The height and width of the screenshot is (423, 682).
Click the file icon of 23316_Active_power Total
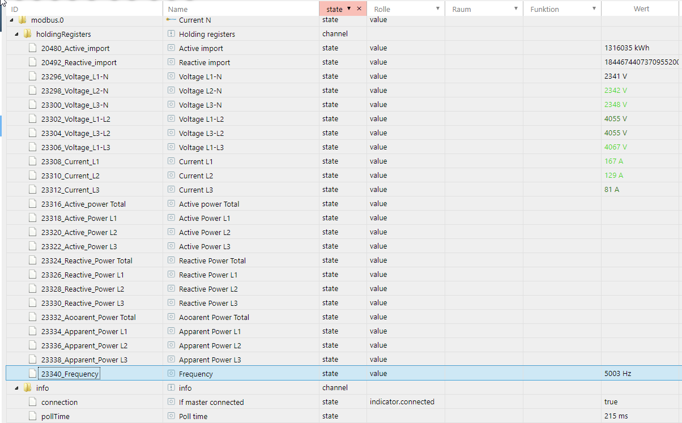[x=33, y=204]
